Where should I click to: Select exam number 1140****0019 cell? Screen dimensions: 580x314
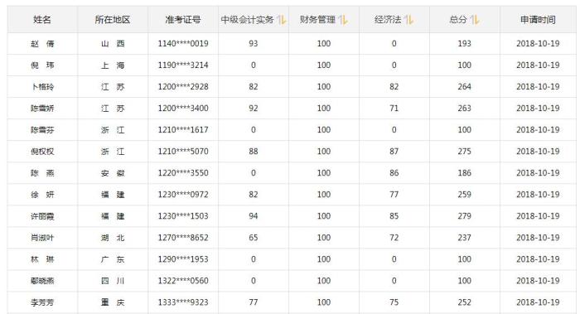pyautogui.click(x=183, y=44)
